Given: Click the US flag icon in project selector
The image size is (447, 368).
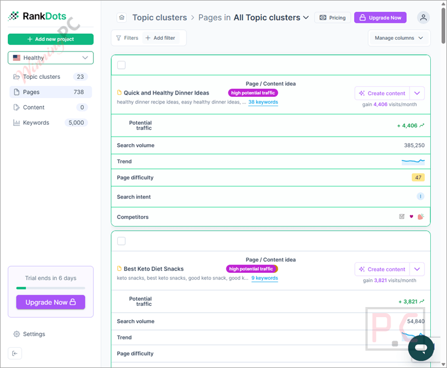Looking at the screenshot, I should tap(17, 58).
